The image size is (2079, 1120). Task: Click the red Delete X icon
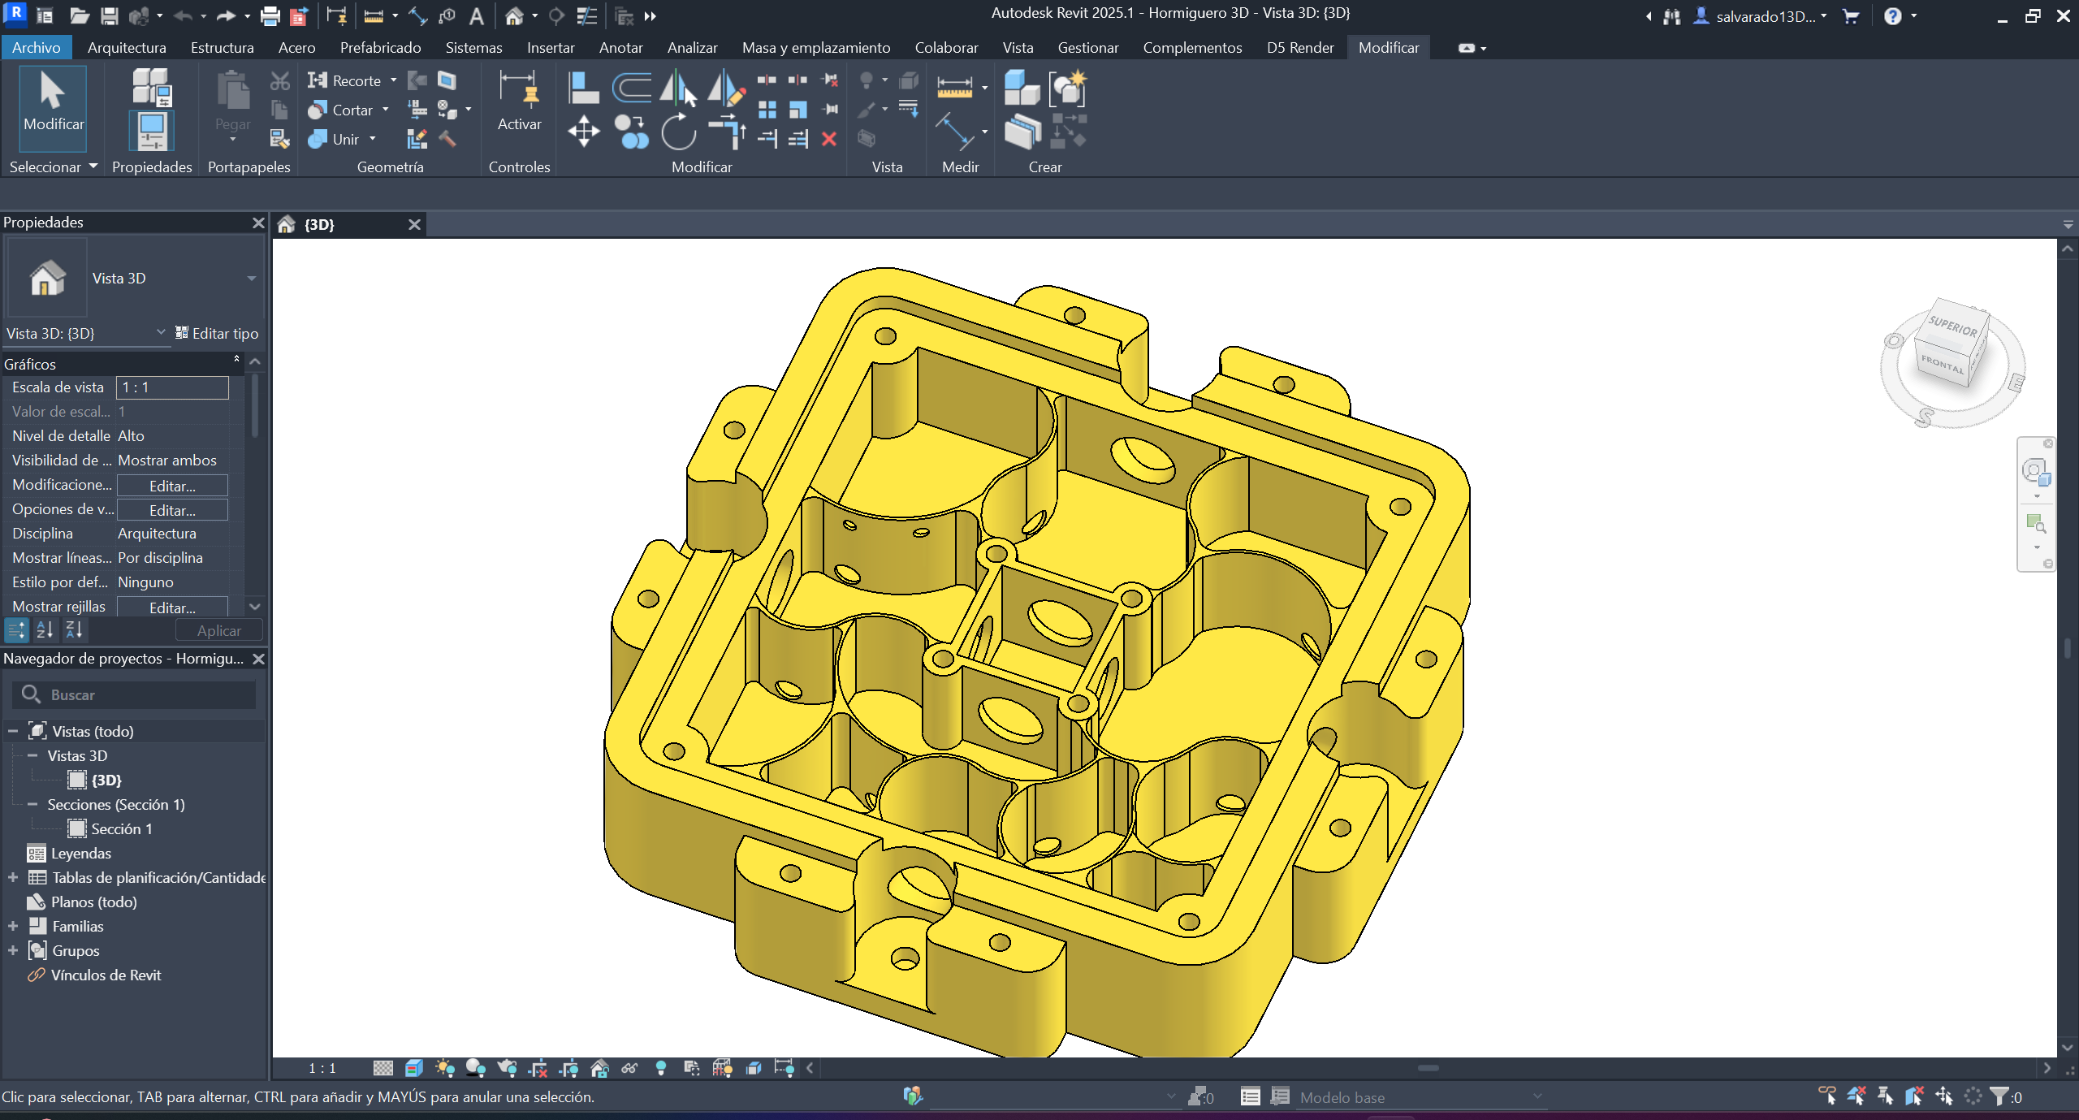(x=828, y=139)
